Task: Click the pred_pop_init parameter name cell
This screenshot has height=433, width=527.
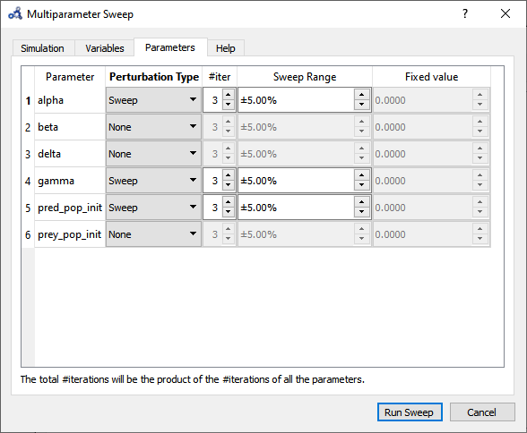Action: point(70,208)
